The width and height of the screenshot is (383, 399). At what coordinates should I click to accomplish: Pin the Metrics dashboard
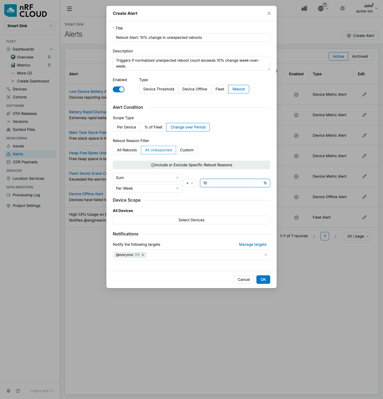(49, 65)
